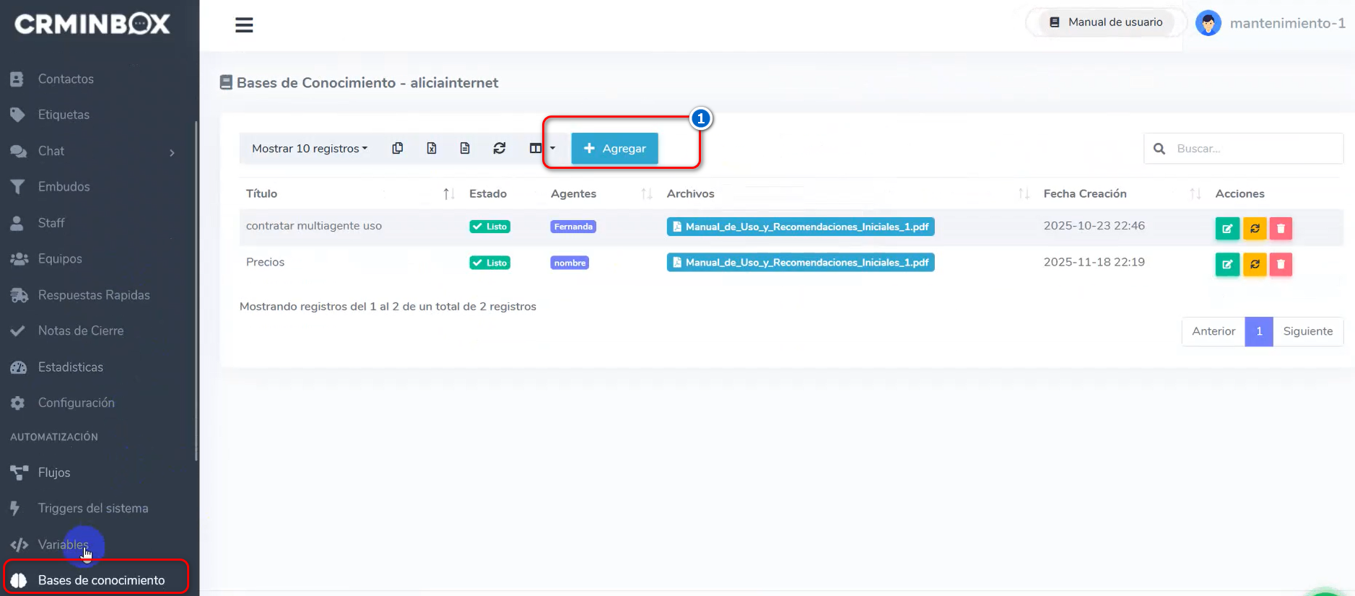Export the table as CSV file
Screen dimensions: 1355x596
pyautogui.click(x=465, y=149)
